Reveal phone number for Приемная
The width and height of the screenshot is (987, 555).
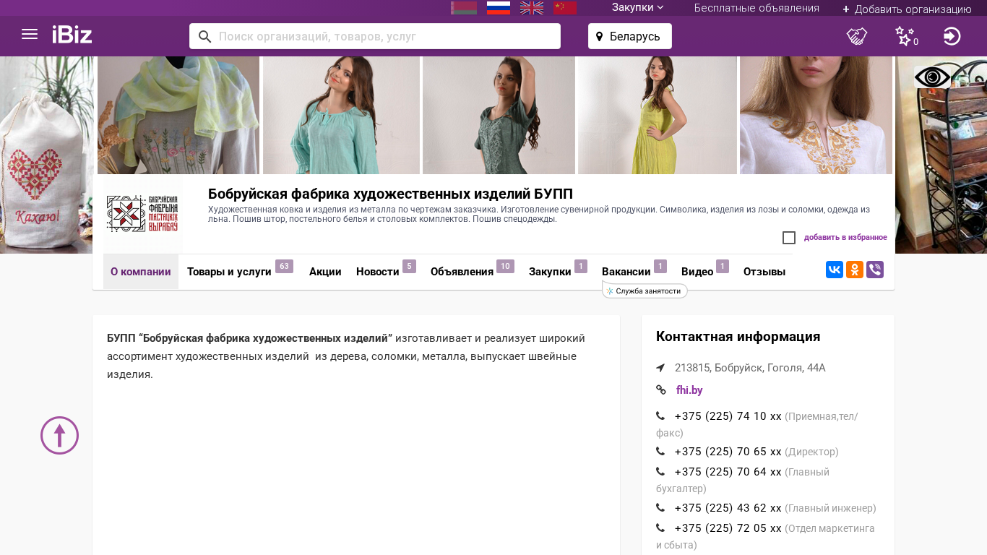pyautogui.click(x=728, y=416)
